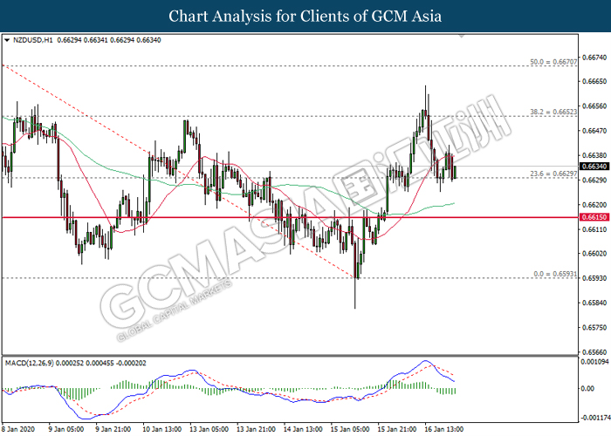This screenshot has height=436, width=611.
Task: Click the NZDUSD,H1 symbol label
Action: (x=32, y=40)
